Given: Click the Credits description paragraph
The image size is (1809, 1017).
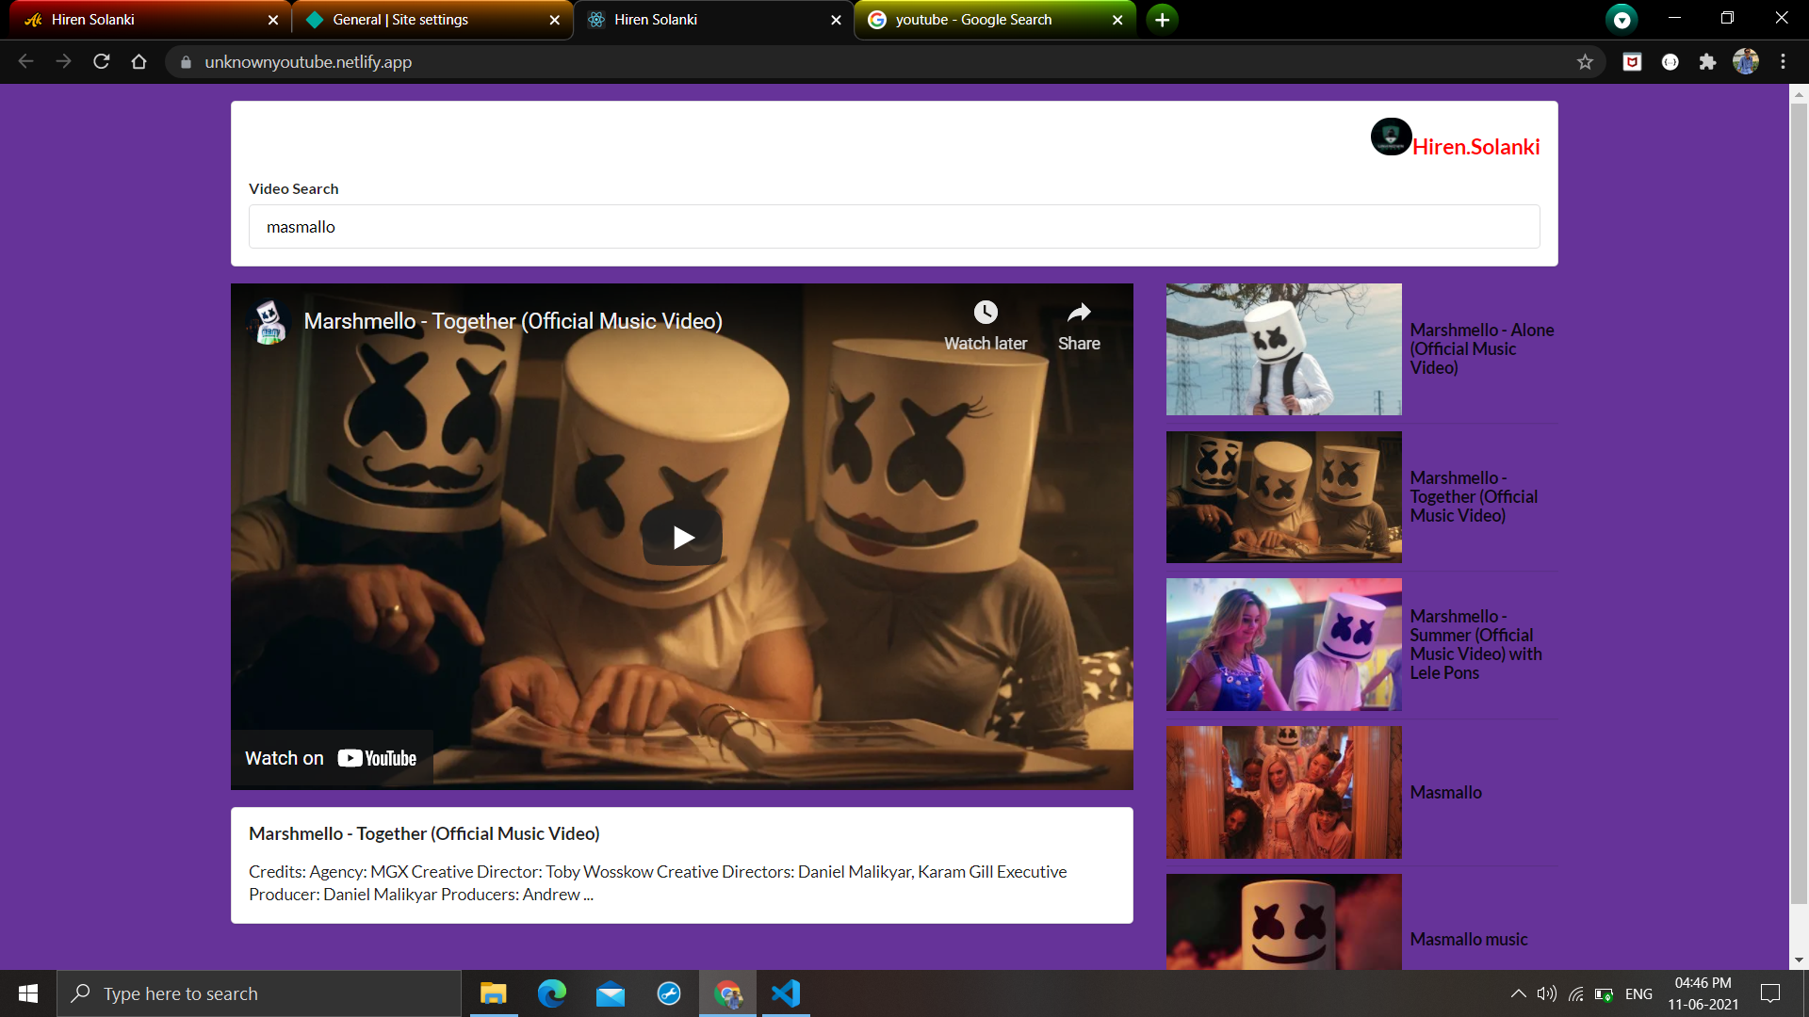Looking at the screenshot, I should click(658, 882).
